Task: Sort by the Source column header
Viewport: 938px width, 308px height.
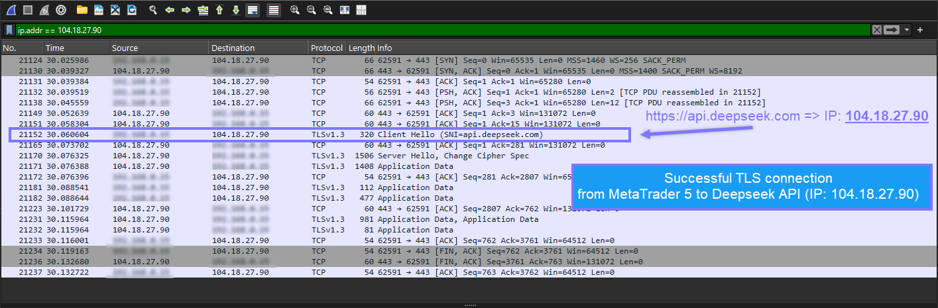Action: [x=159, y=48]
